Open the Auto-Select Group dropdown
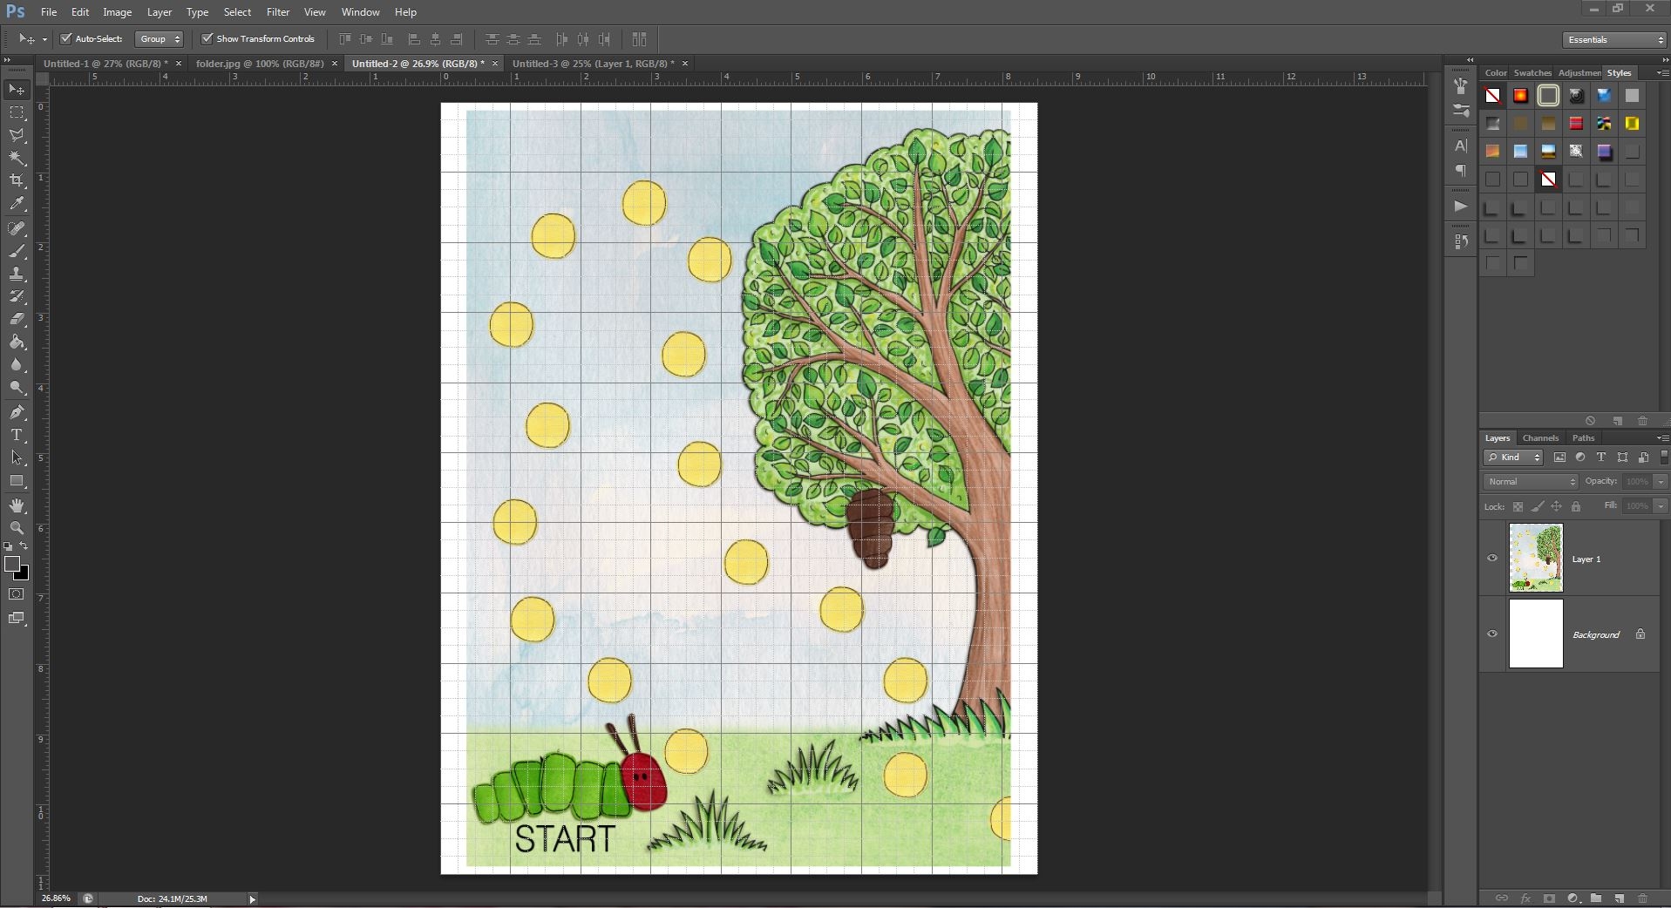Viewport: 1671px width, 908px height. tap(160, 38)
